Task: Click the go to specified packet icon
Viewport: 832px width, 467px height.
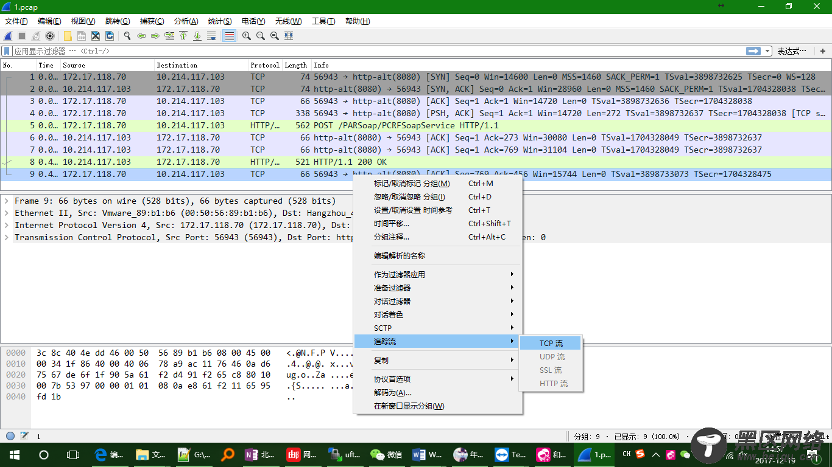Action: 169,36
